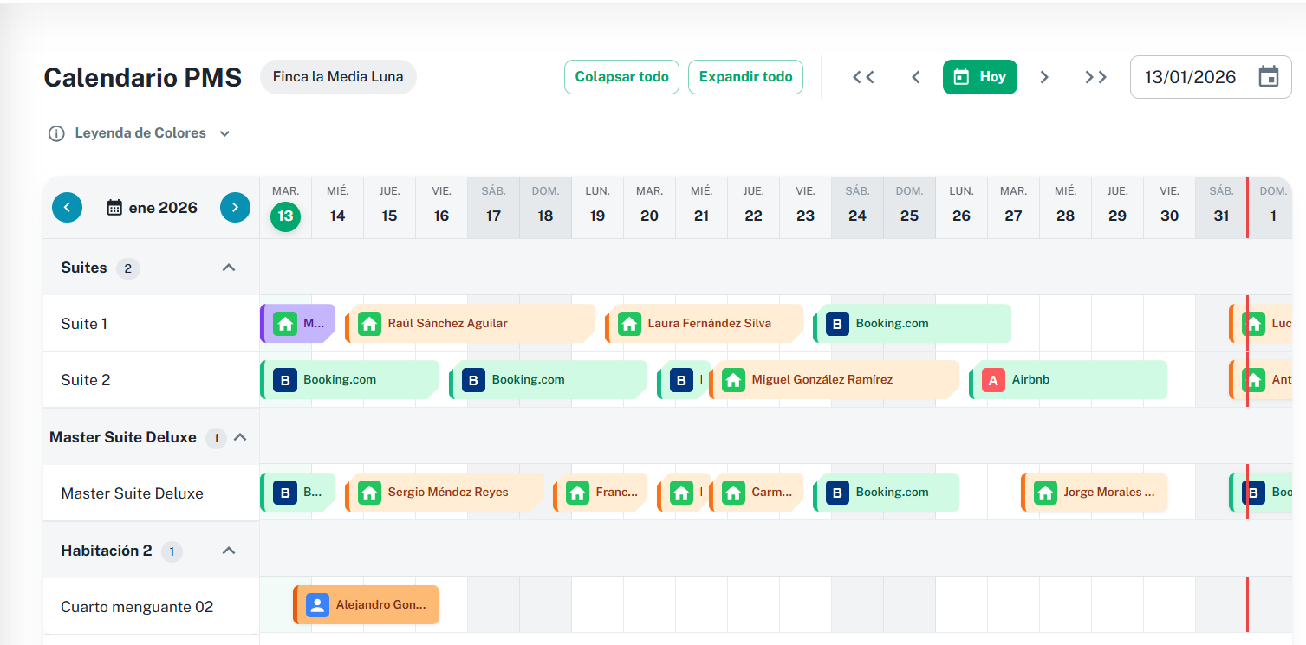The height and width of the screenshot is (645, 1306).
Task: Click the Expandir todo button
Action: (745, 77)
